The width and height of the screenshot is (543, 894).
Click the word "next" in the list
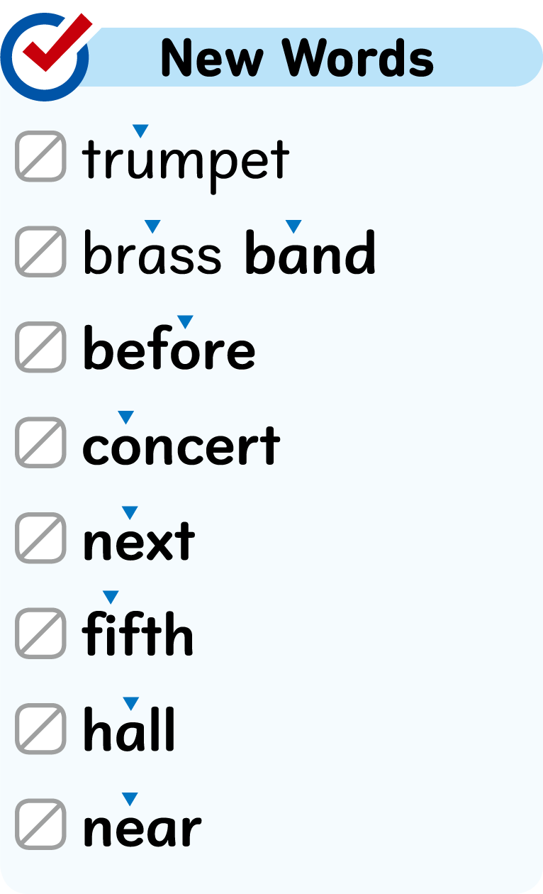pyautogui.click(x=139, y=542)
